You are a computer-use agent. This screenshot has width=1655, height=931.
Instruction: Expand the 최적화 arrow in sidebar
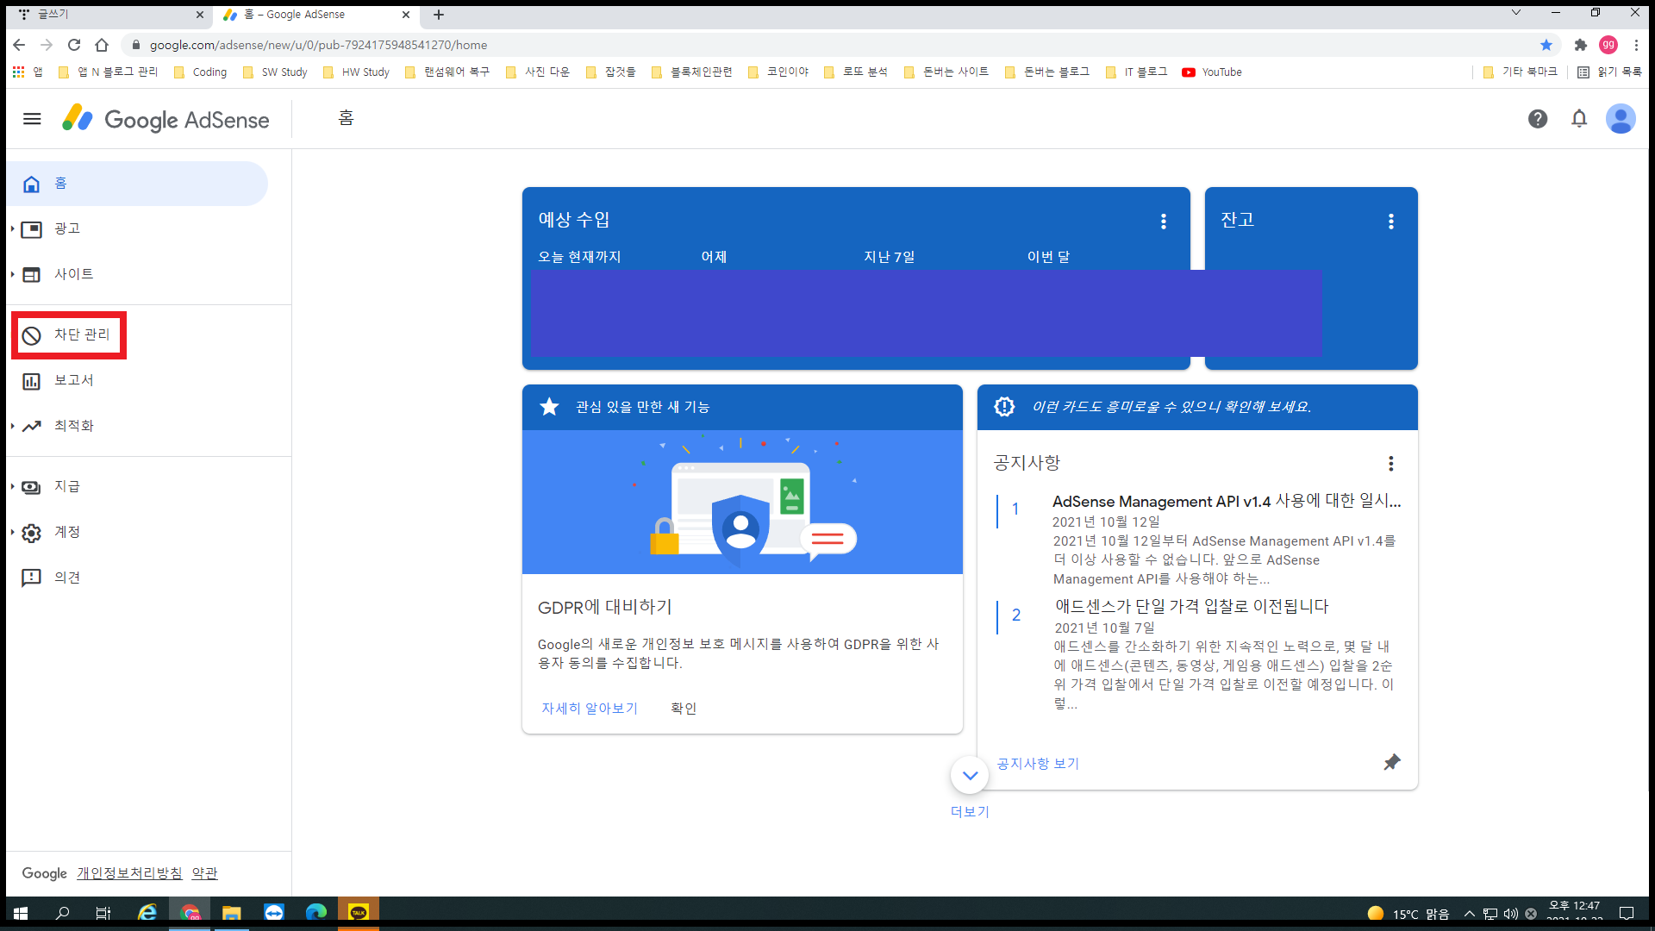[12, 426]
